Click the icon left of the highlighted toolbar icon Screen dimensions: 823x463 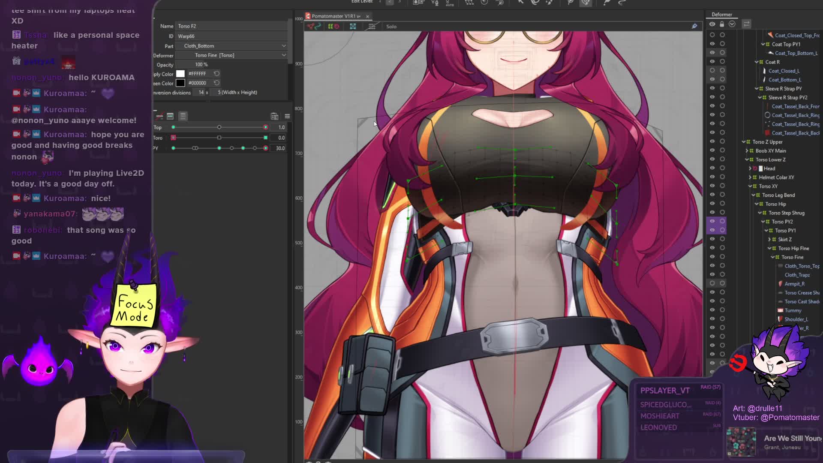(x=571, y=2)
